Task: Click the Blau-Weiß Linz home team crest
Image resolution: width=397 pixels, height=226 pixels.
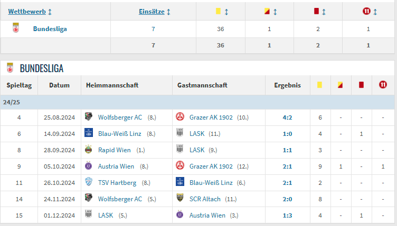Action: pos(89,133)
